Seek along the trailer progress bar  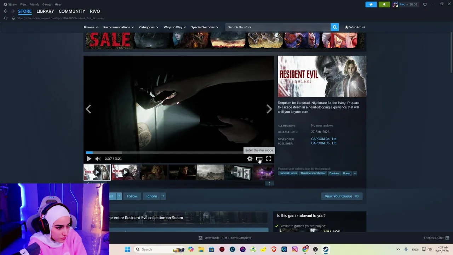[x=179, y=153]
